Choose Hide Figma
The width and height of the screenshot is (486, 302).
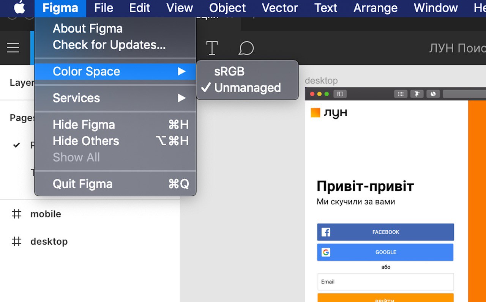click(x=115, y=124)
